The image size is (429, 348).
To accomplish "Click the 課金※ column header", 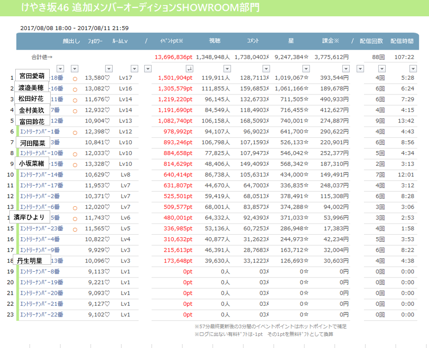I will [331, 41].
